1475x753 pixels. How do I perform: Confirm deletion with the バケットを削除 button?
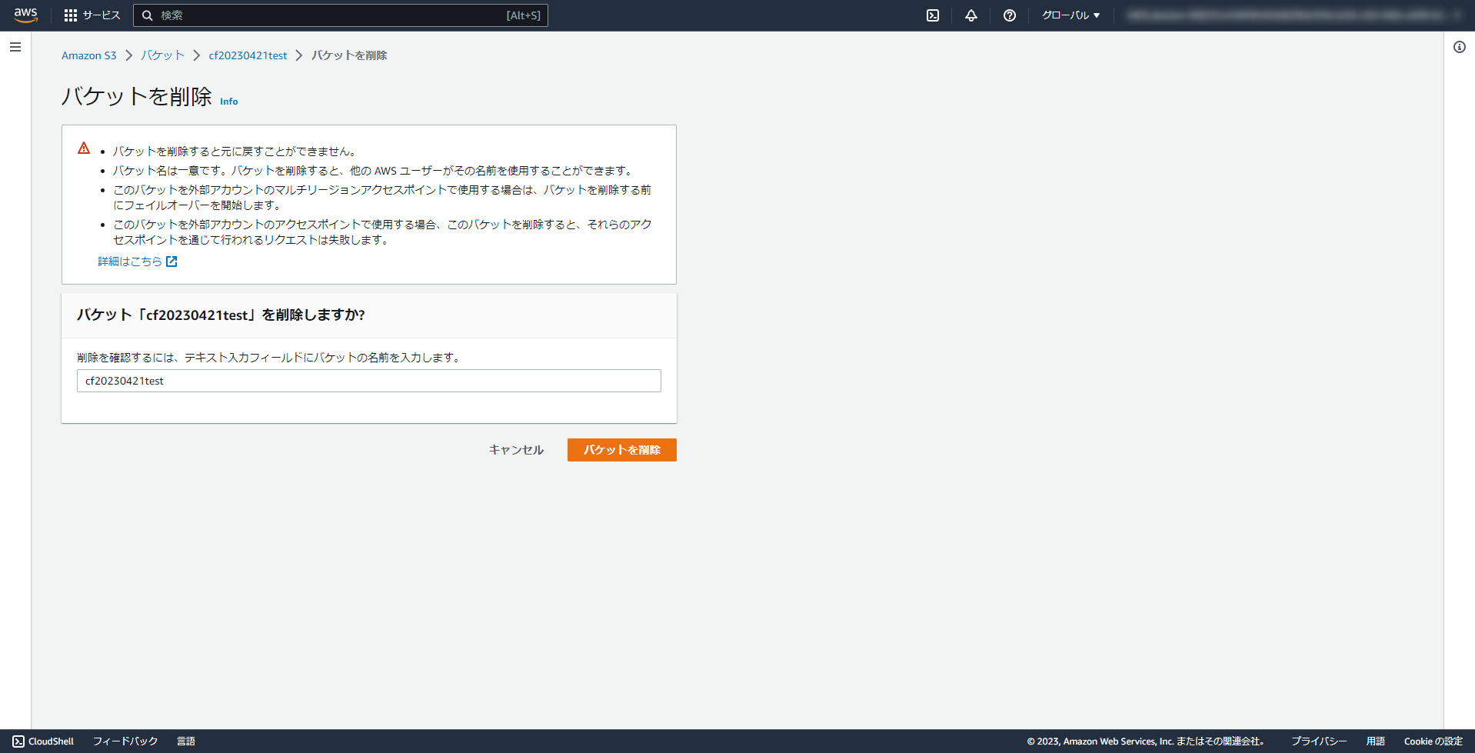pos(621,449)
